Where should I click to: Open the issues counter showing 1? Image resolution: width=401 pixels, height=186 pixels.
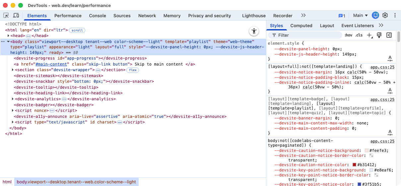[x=342, y=16]
